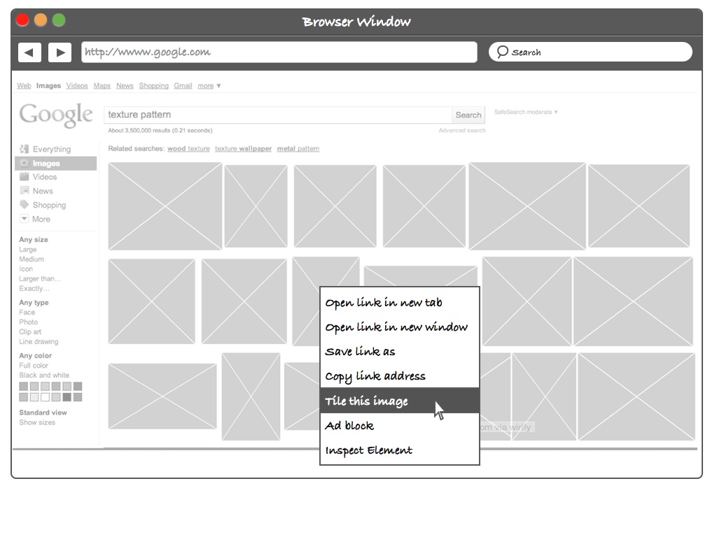Click the browser back arrow button
Image resolution: width=717 pixels, height=537 pixels.
pos(29,52)
